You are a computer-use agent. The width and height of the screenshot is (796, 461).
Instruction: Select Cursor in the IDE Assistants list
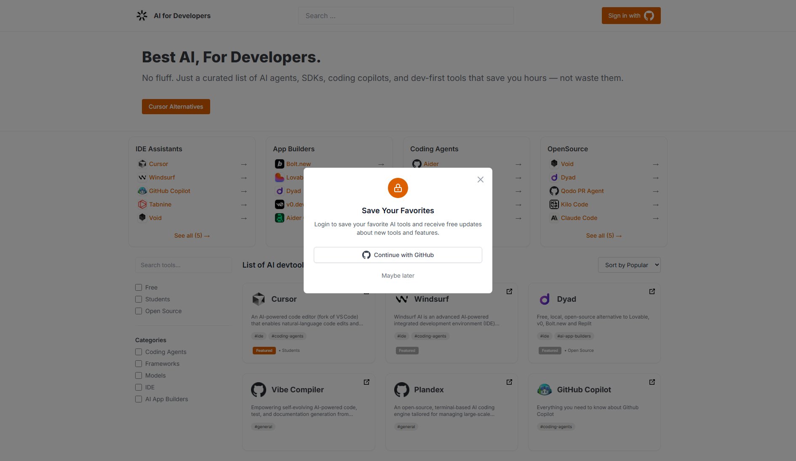click(x=158, y=164)
